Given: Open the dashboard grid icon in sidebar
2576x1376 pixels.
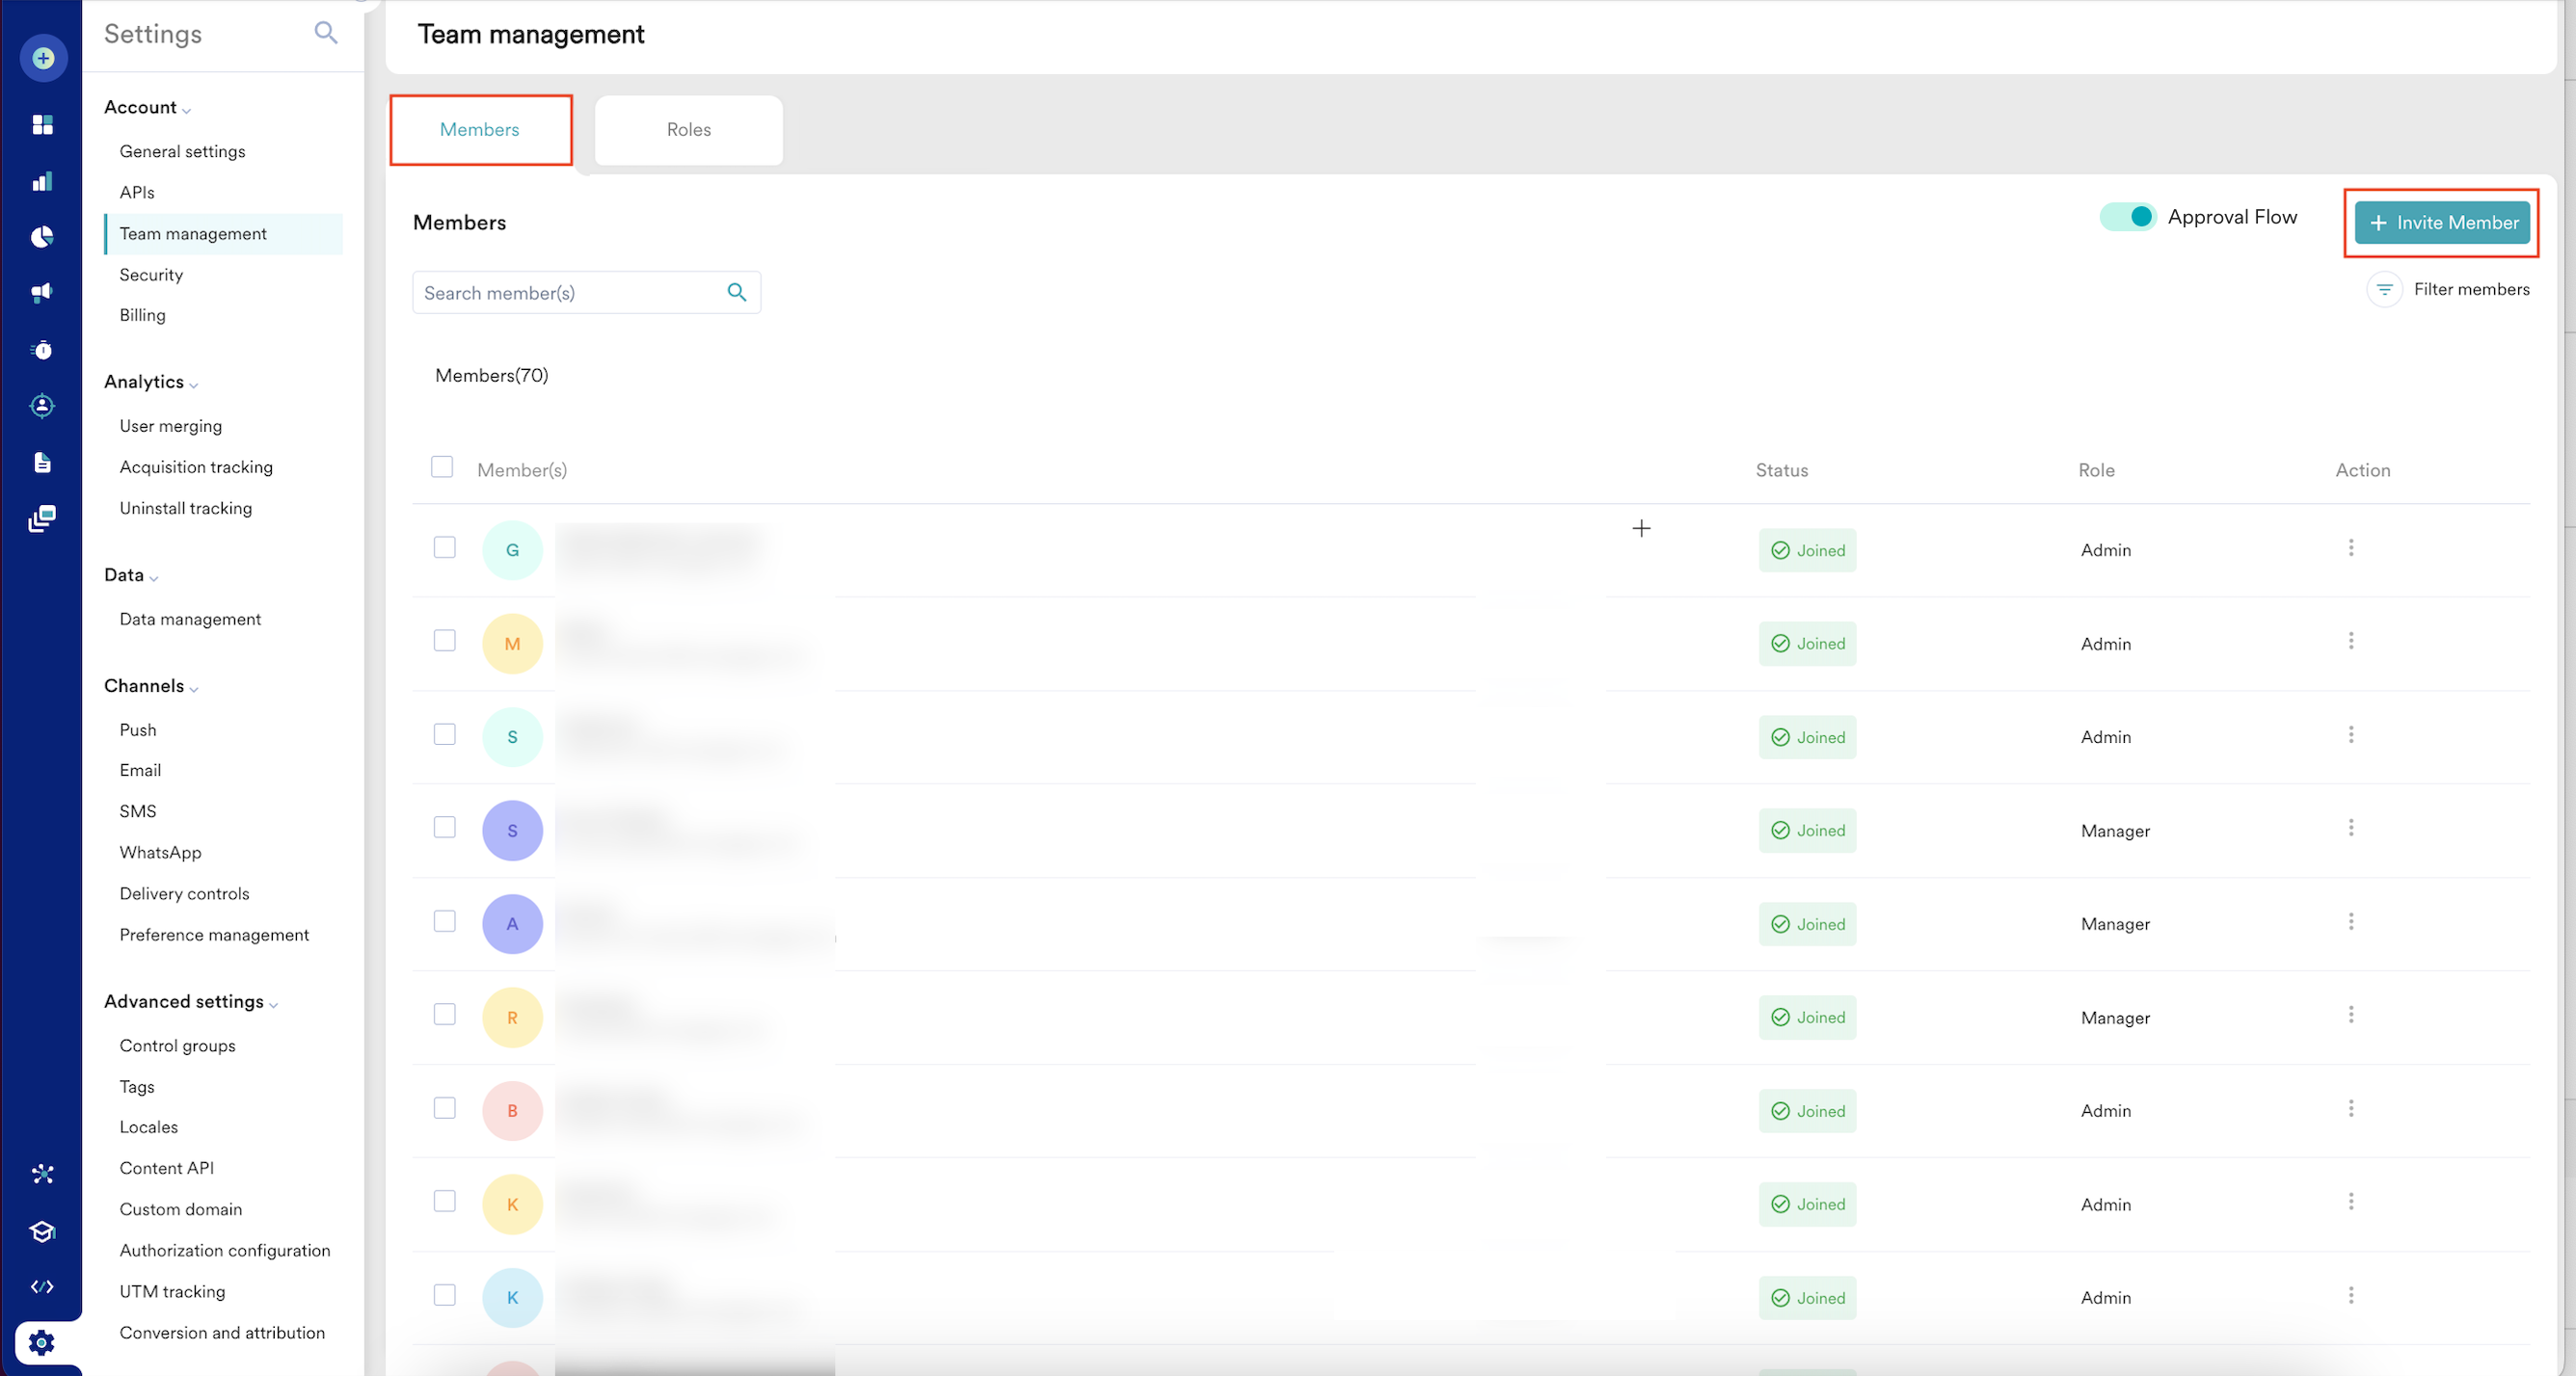Looking at the screenshot, I should coord(42,125).
